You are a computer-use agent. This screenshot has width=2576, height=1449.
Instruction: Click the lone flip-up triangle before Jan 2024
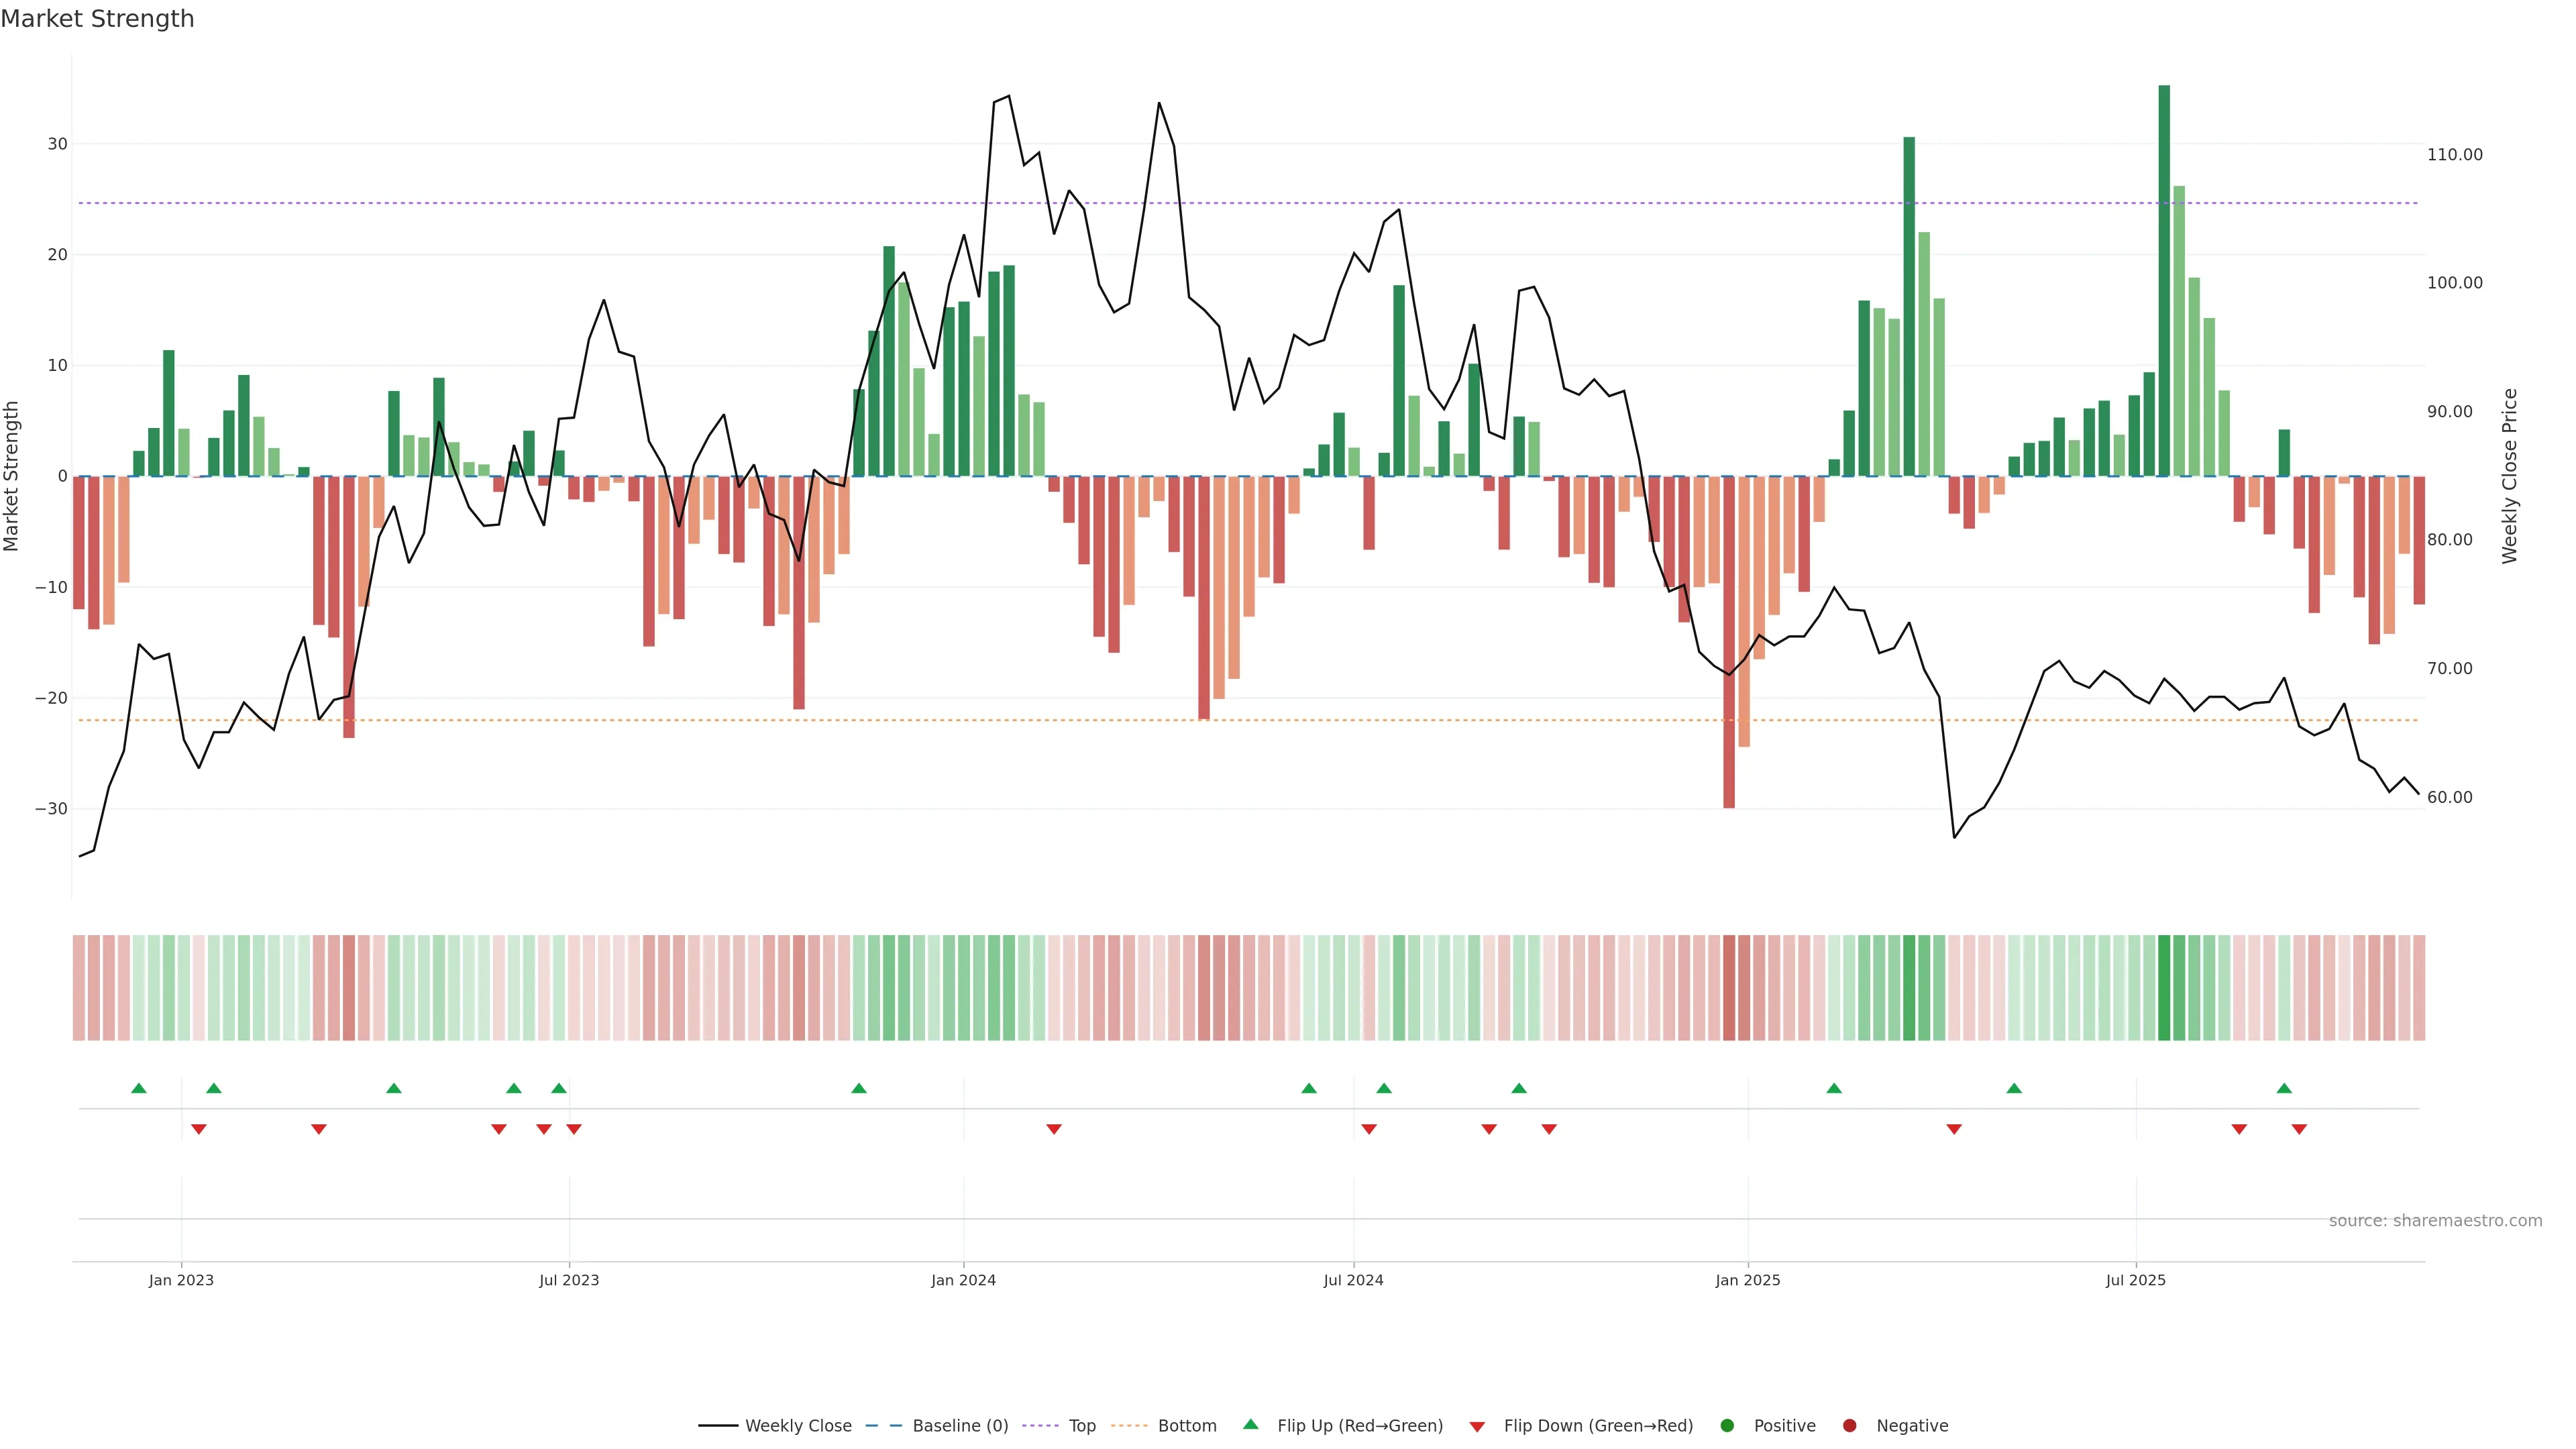point(859,1088)
